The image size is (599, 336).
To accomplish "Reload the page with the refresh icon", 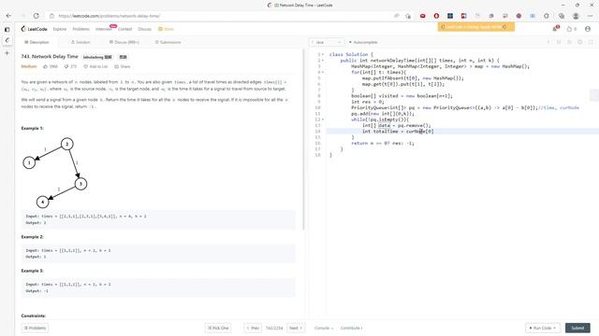I will tap(36, 16).
